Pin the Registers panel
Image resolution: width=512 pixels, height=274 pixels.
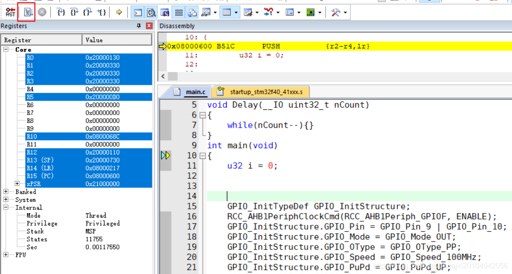point(139,26)
